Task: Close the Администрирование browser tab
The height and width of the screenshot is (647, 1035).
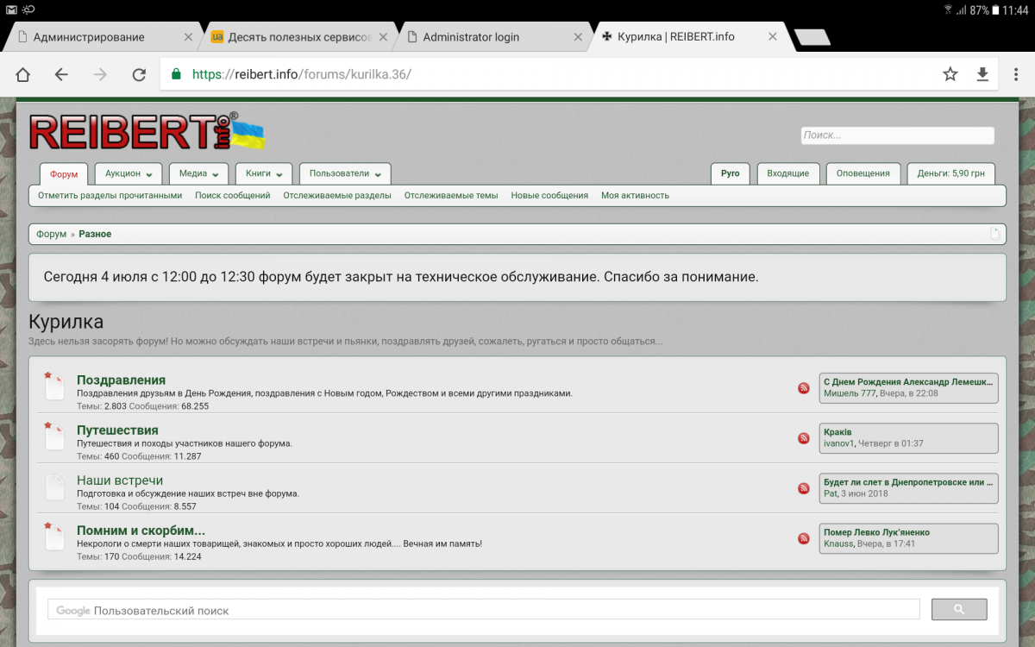Action: click(189, 37)
